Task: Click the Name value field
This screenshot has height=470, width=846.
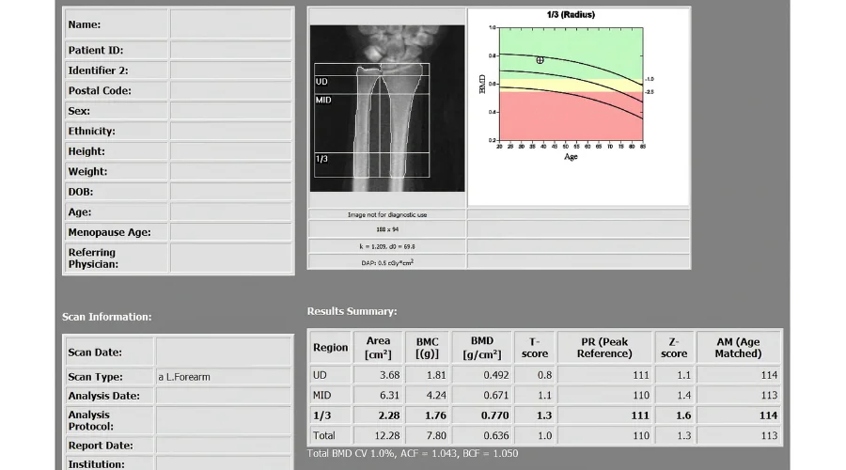Action: point(231,24)
